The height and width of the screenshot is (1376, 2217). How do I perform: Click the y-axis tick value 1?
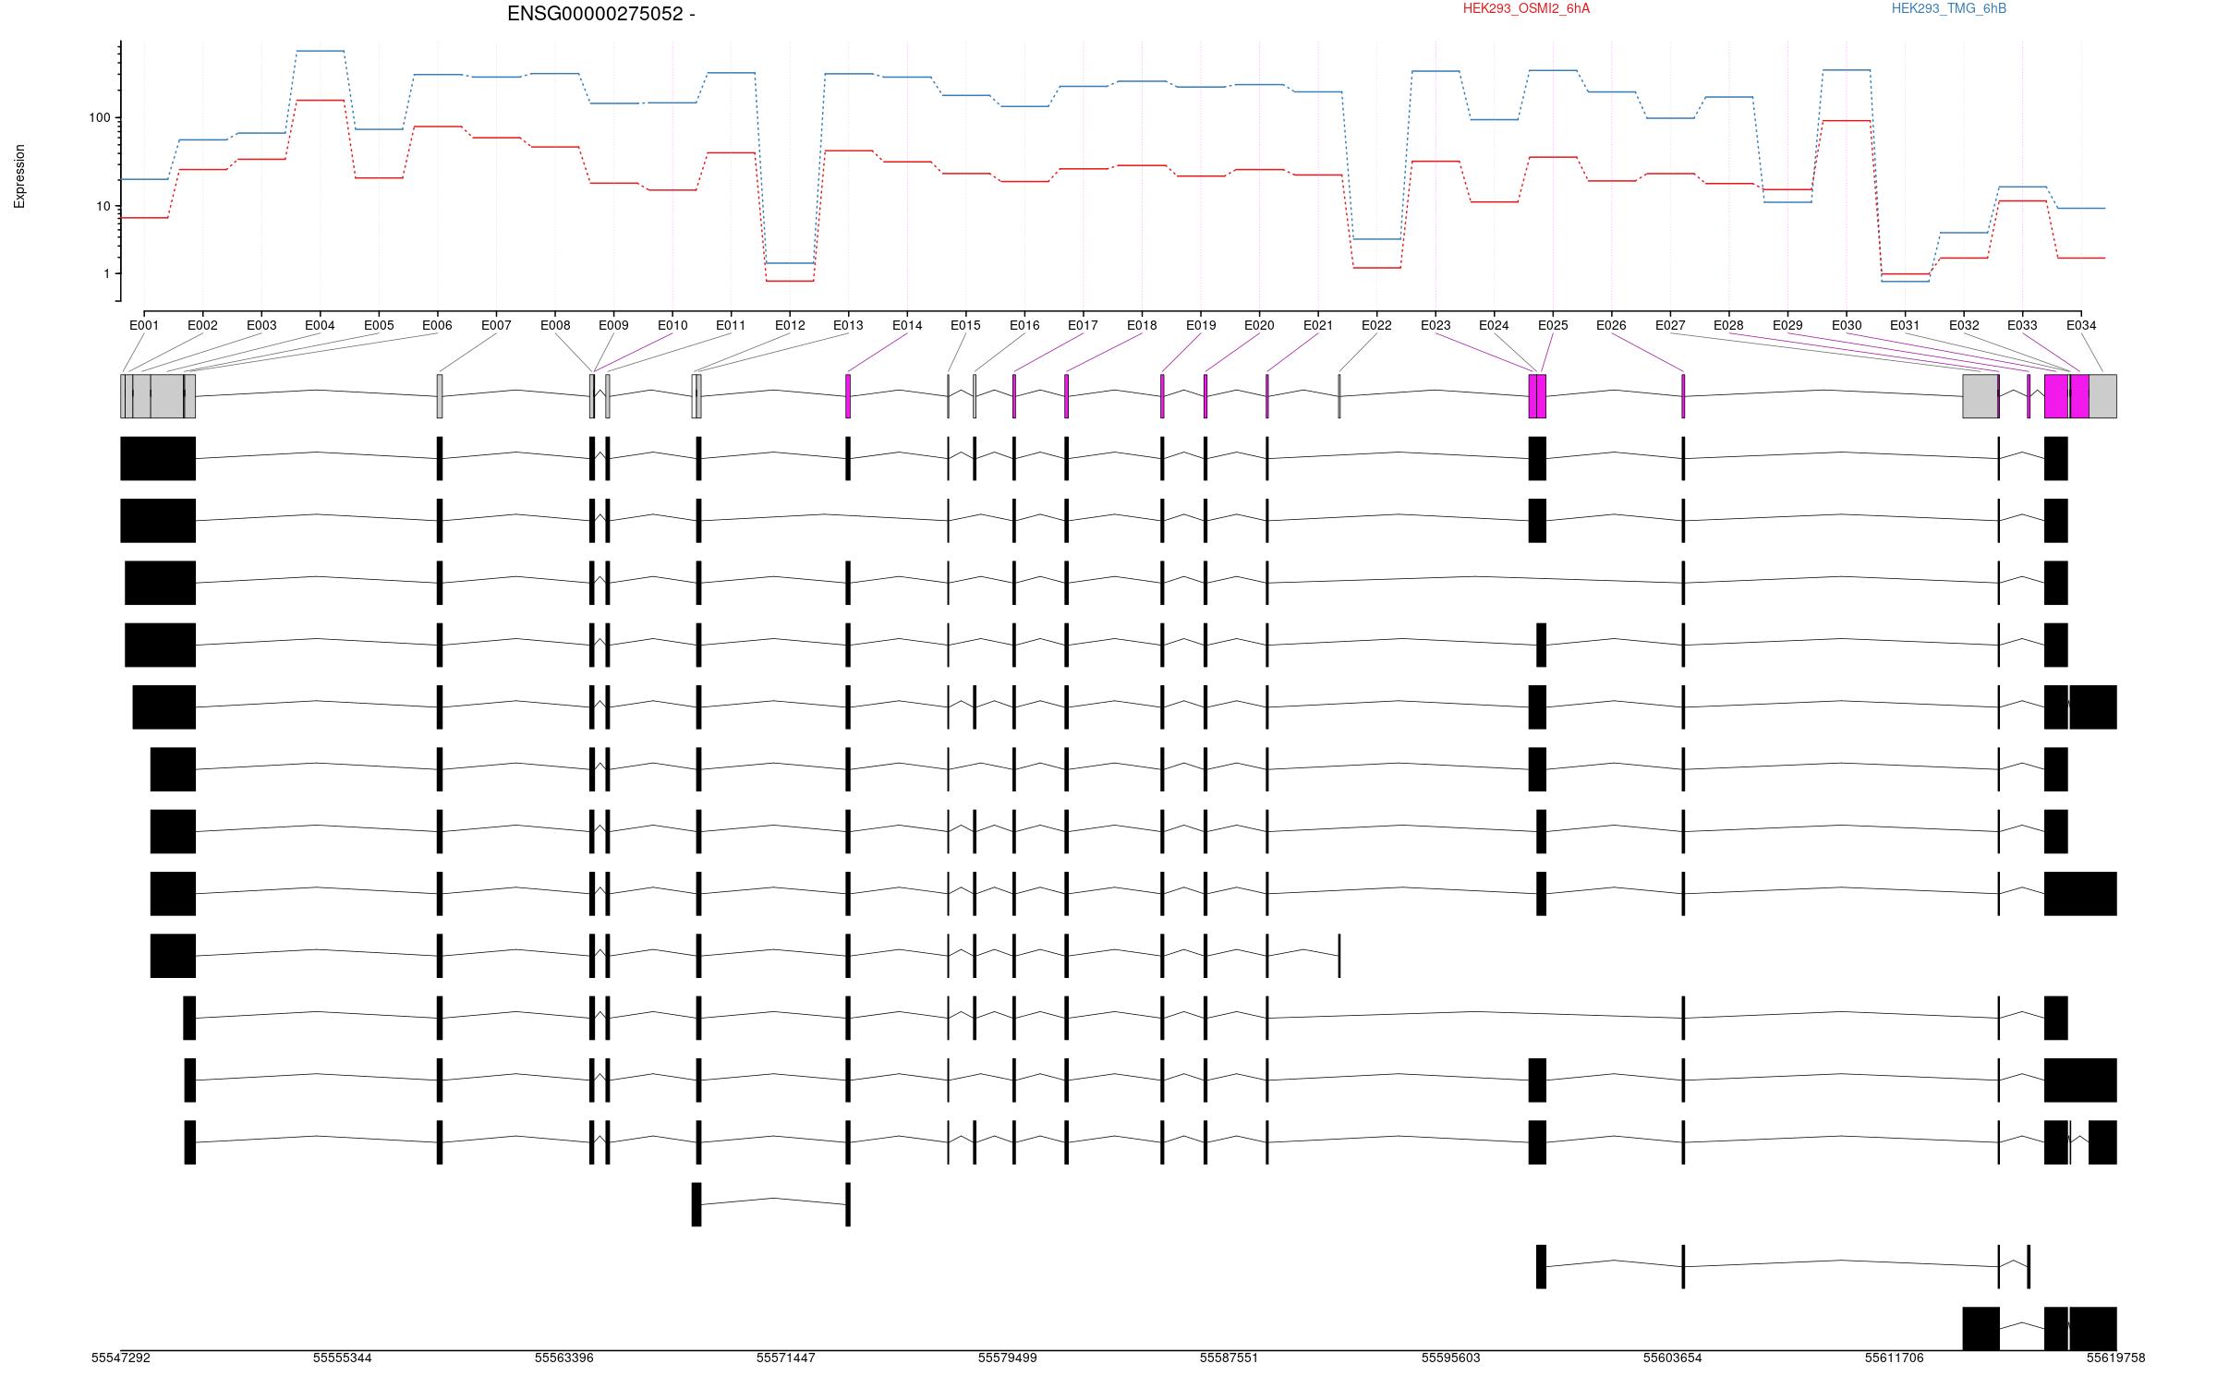106,273
